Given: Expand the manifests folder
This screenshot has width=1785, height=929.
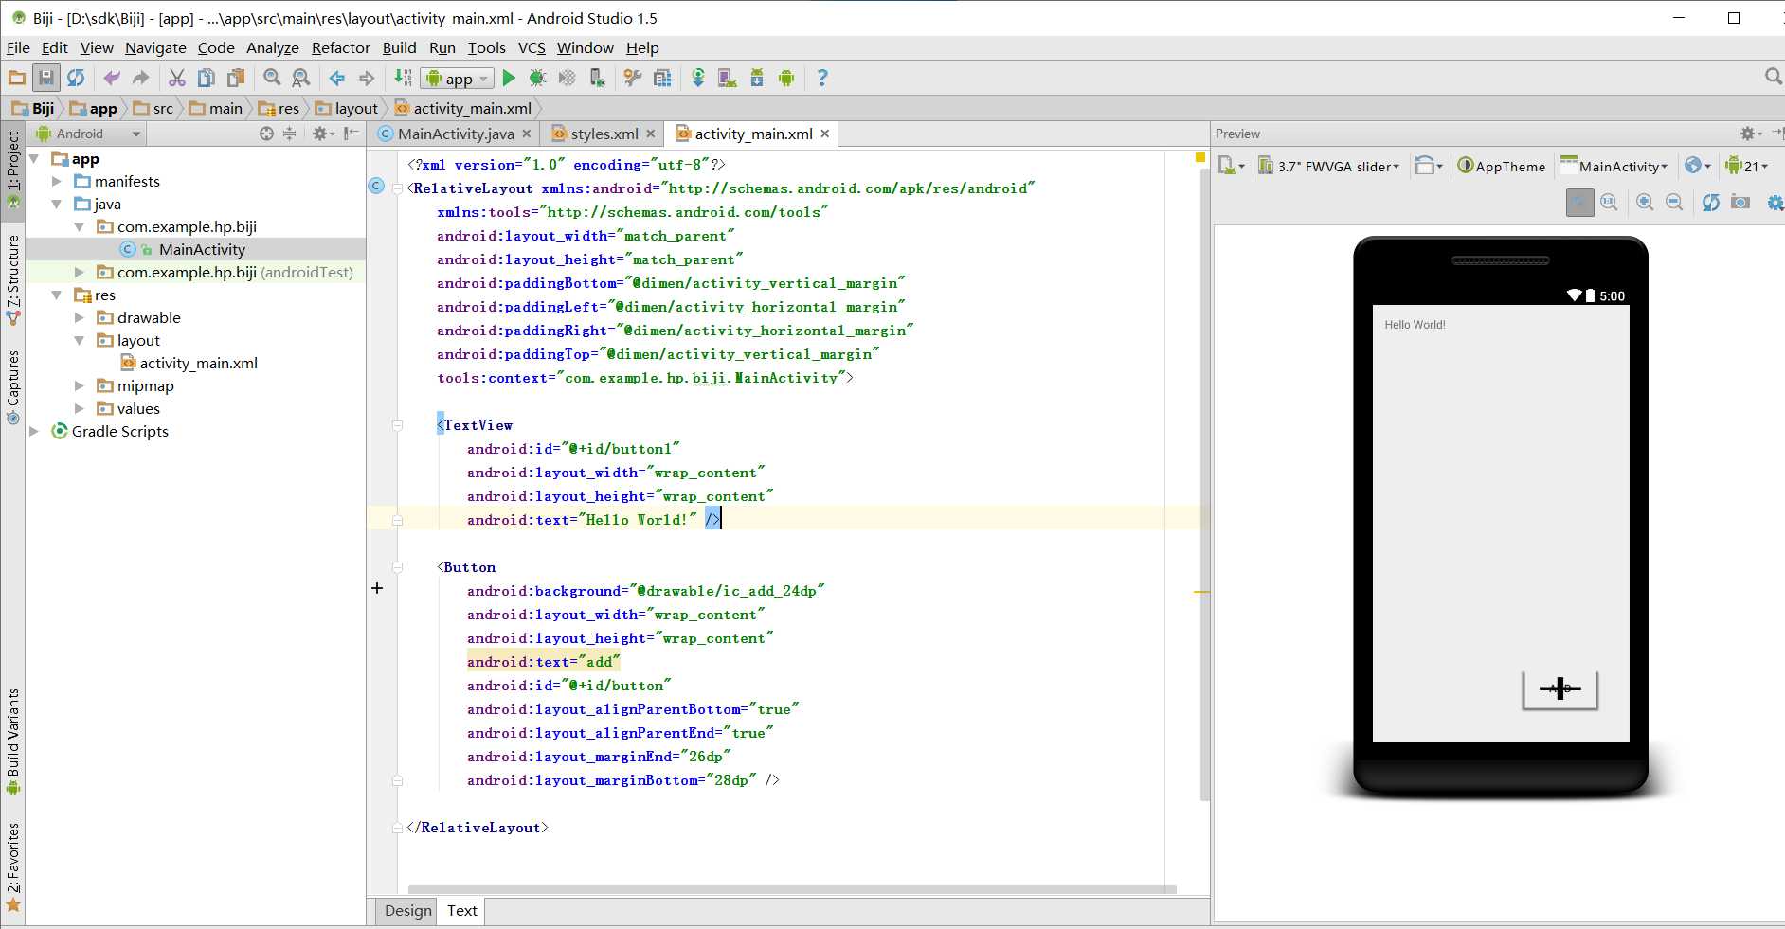Looking at the screenshot, I should coord(57,181).
